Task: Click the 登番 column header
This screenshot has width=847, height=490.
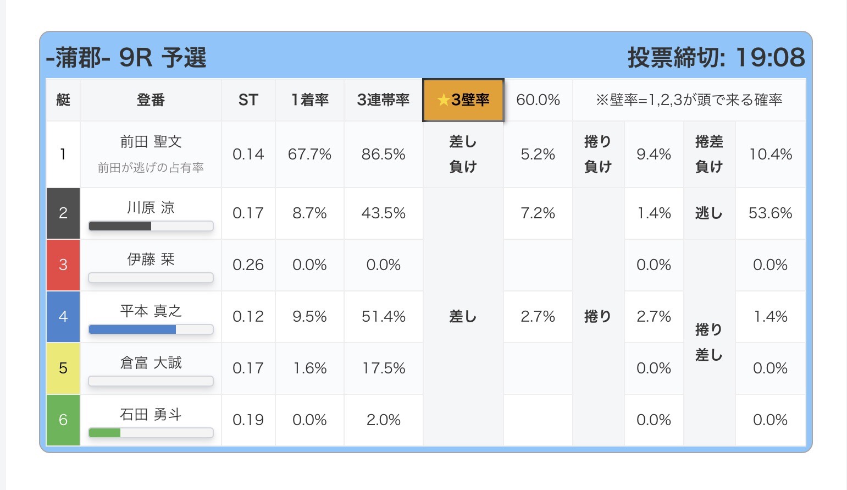Action: pyautogui.click(x=151, y=100)
